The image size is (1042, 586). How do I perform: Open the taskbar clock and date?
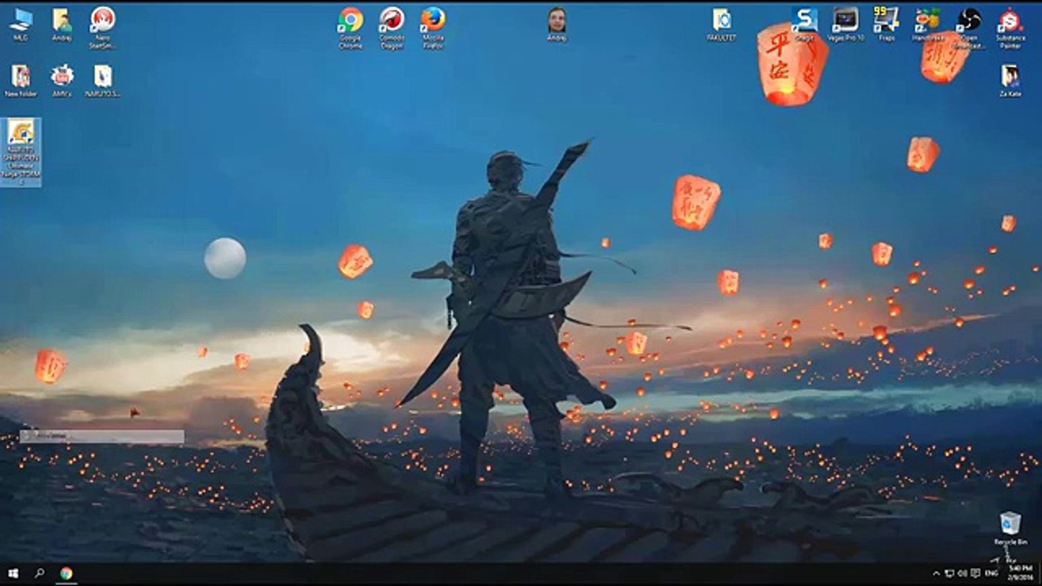coord(1020,573)
